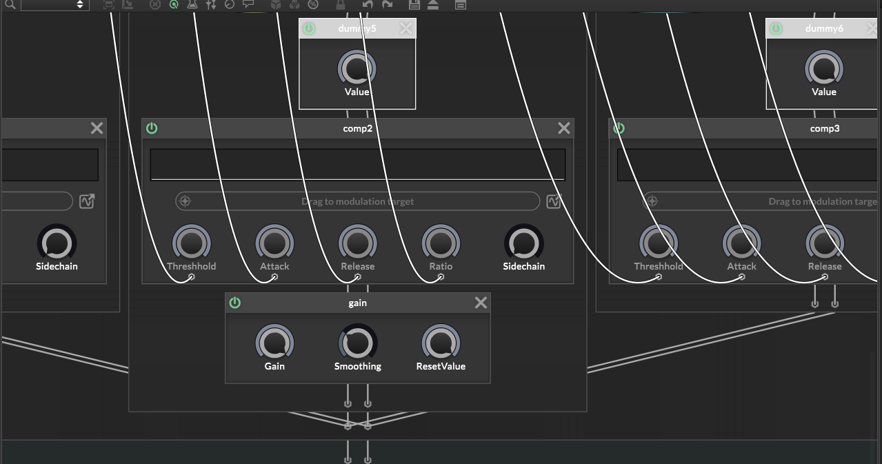Bypass the gain node with its power button

pyautogui.click(x=235, y=303)
